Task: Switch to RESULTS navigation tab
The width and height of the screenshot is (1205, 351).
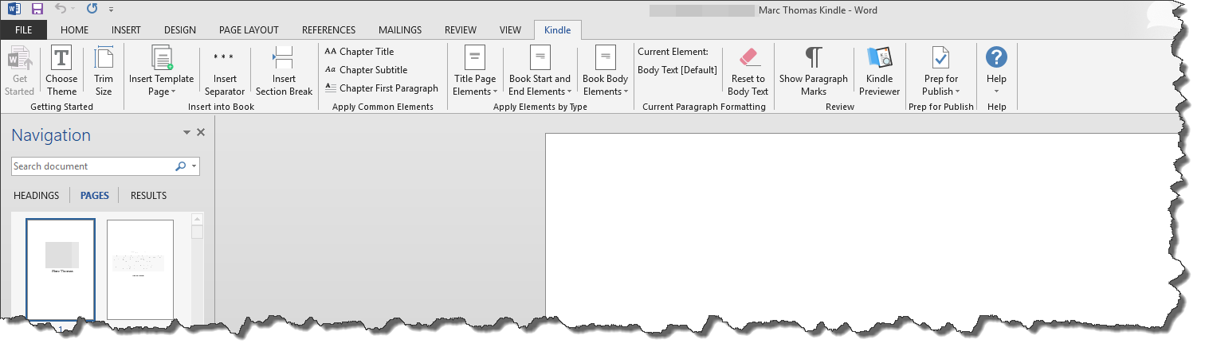Action: [149, 196]
